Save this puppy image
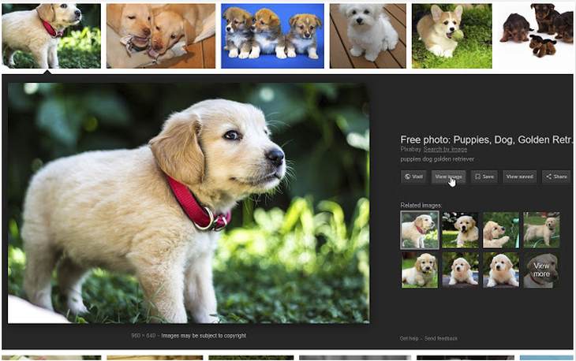Screen dimensions: 576x361 tap(484, 177)
